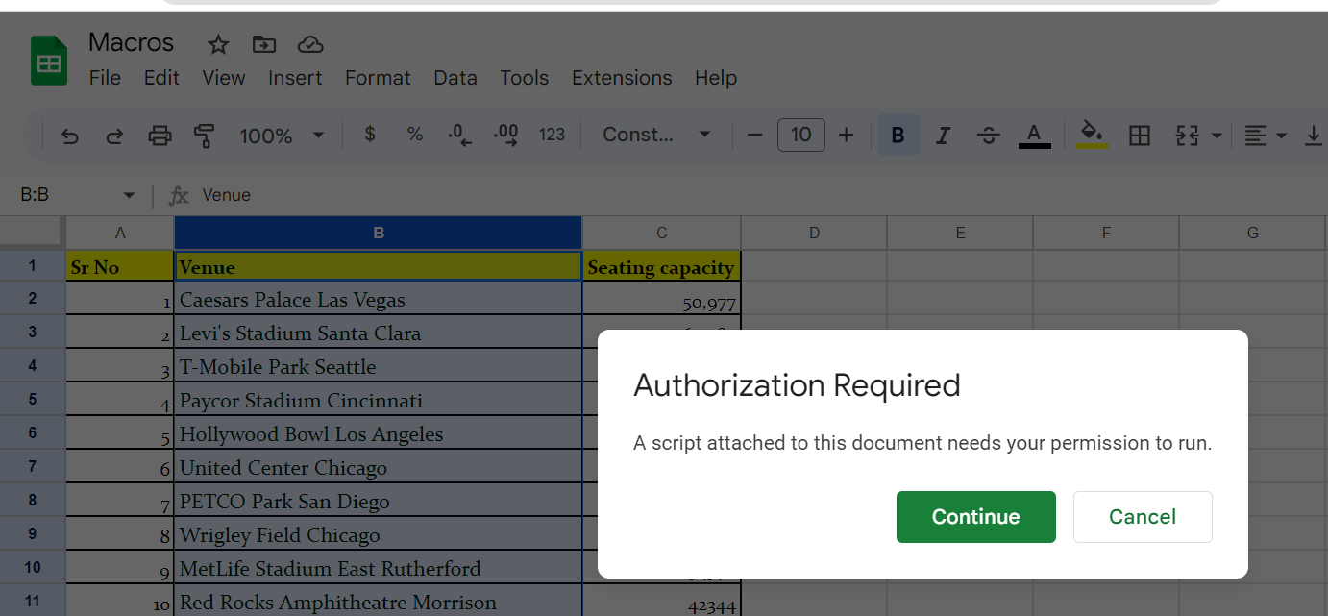Check cloud save status icon

pyautogui.click(x=309, y=44)
